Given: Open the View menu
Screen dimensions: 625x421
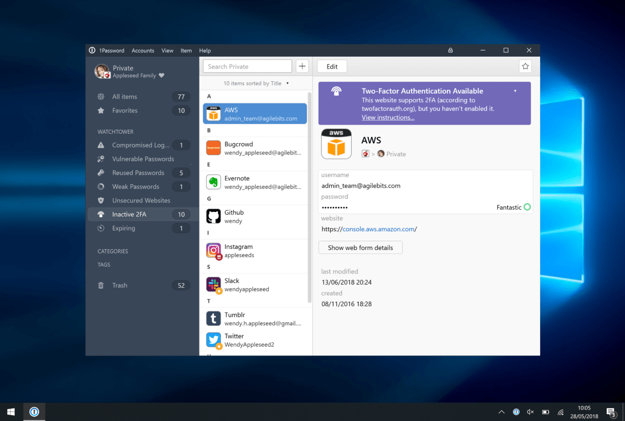Looking at the screenshot, I should pyautogui.click(x=167, y=50).
